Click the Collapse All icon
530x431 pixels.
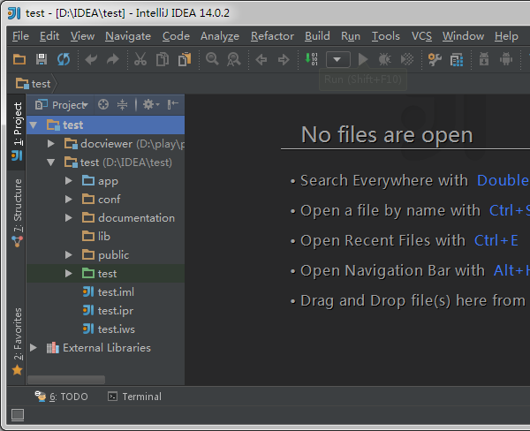click(122, 105)
